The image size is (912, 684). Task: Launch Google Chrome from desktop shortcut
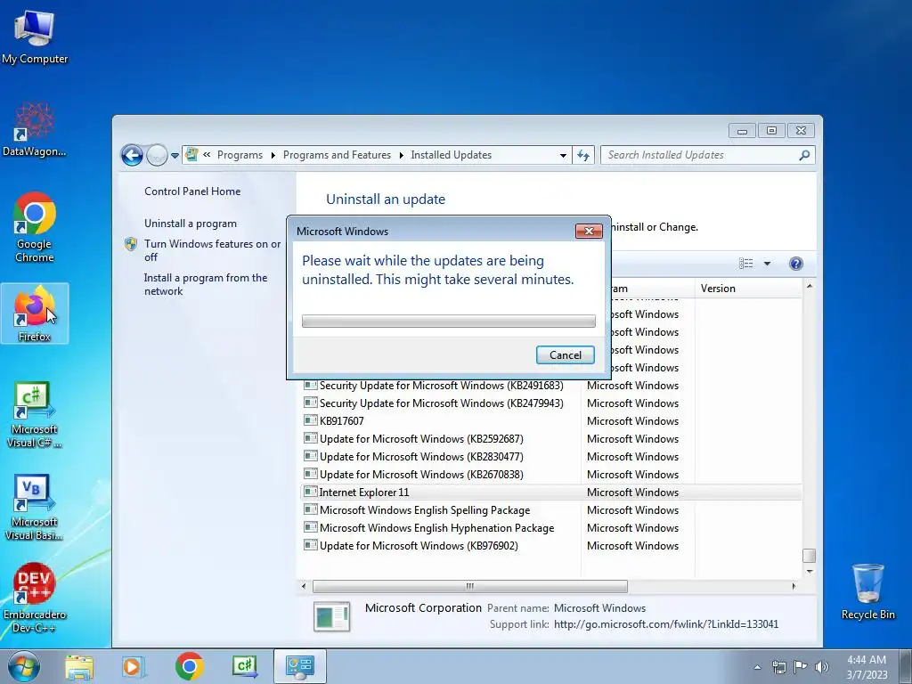coord(35,227)
